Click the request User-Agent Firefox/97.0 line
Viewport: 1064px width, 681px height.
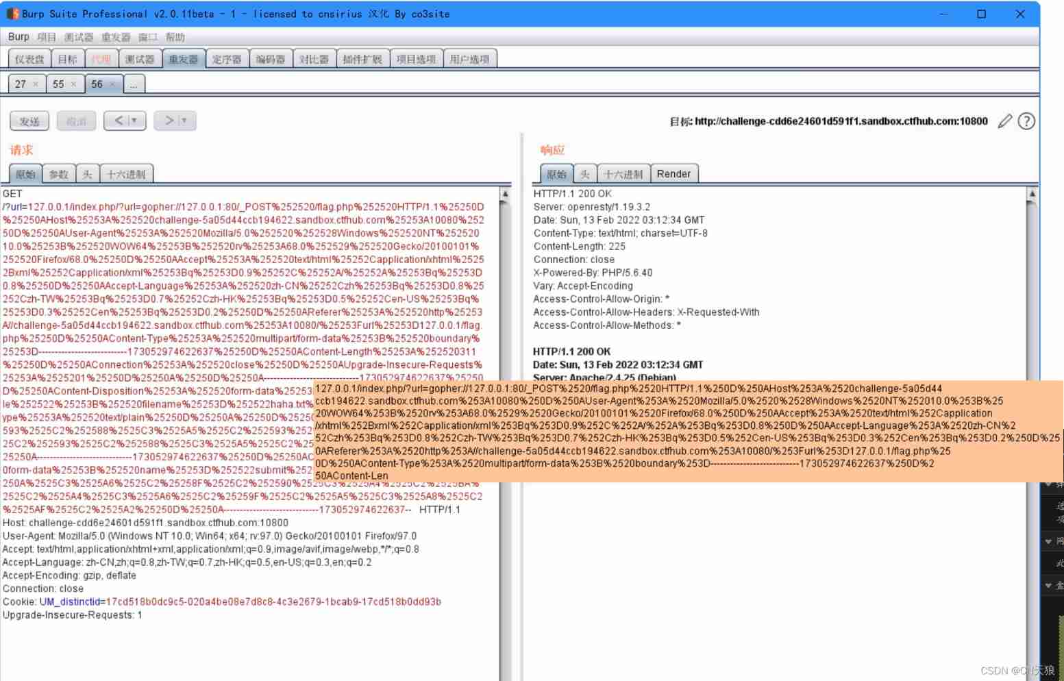coord(210,536)
